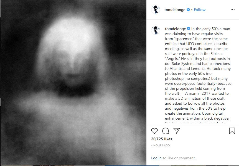Click the verified badge in the header
The height and width of the screenshot is (166, 239).
[x=188, y=10]
